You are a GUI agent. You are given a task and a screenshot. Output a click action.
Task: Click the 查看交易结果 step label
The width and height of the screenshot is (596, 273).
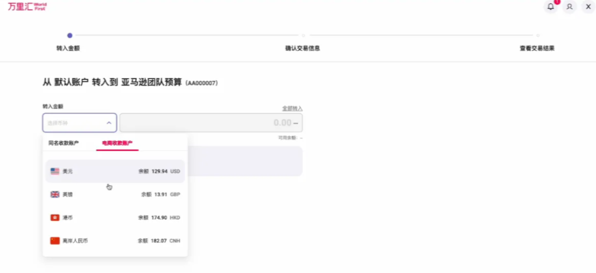pyautogui.click(x=537, y=48)
